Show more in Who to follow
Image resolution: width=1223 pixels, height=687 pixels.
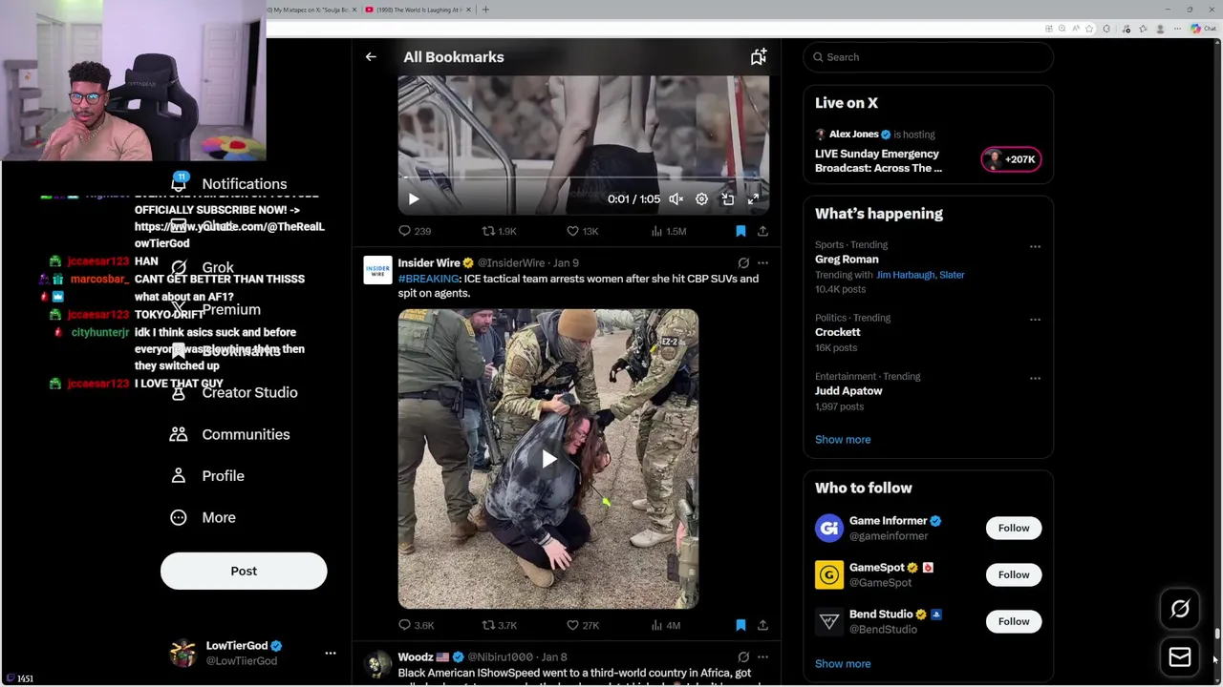tap(843, 664)
